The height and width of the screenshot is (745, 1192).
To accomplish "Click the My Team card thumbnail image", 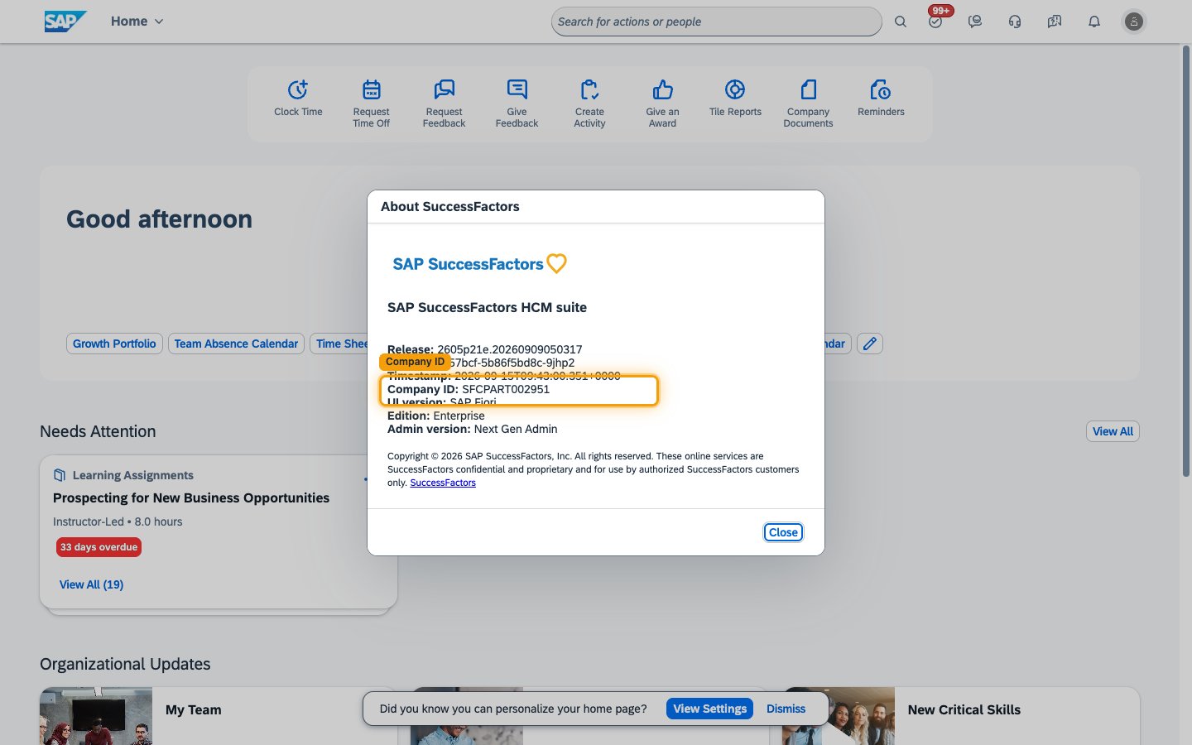I will point(96,716).
